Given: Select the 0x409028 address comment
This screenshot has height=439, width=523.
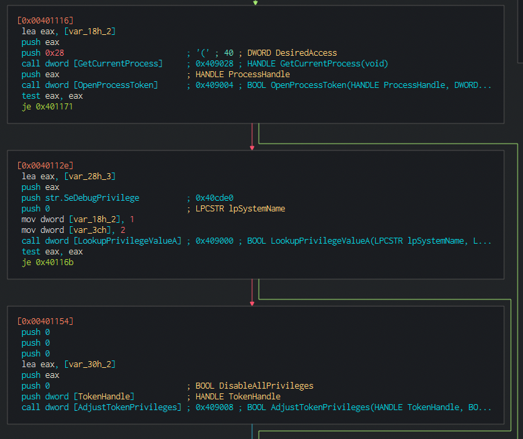Looking at the screenshot, I should pyautogui.click(x=214, y=64).
